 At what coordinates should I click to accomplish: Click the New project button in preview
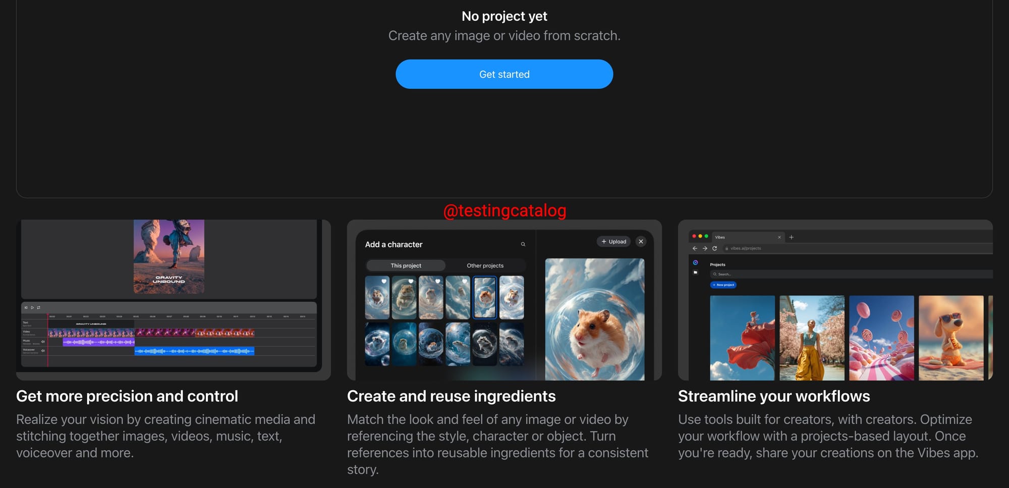pos(723,285)
